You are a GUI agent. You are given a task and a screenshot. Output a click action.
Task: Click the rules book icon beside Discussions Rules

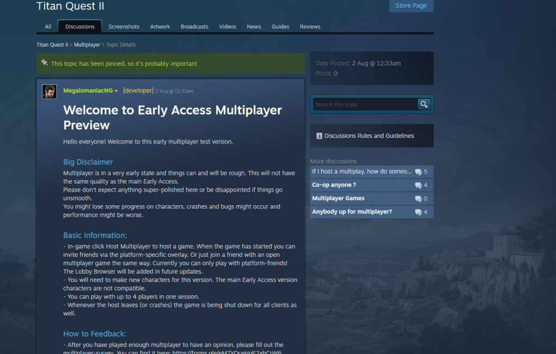[x=319, y=136]
